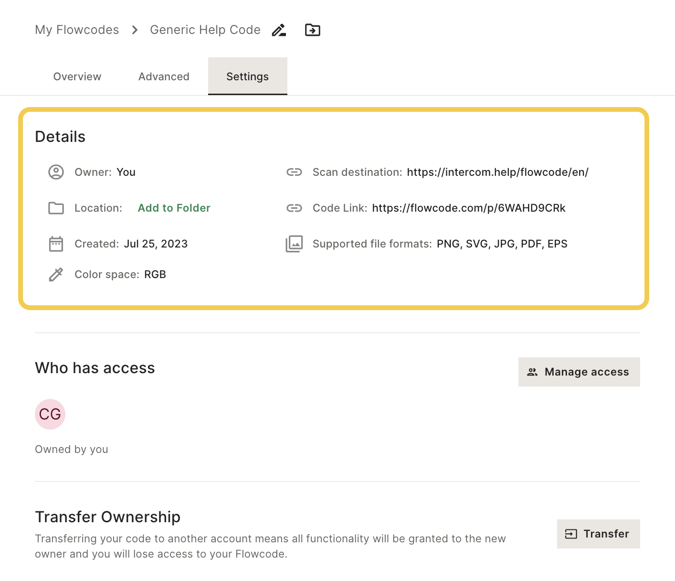Click the Details section heading
This screenshot has height=581, width=675.
[60, 137]
